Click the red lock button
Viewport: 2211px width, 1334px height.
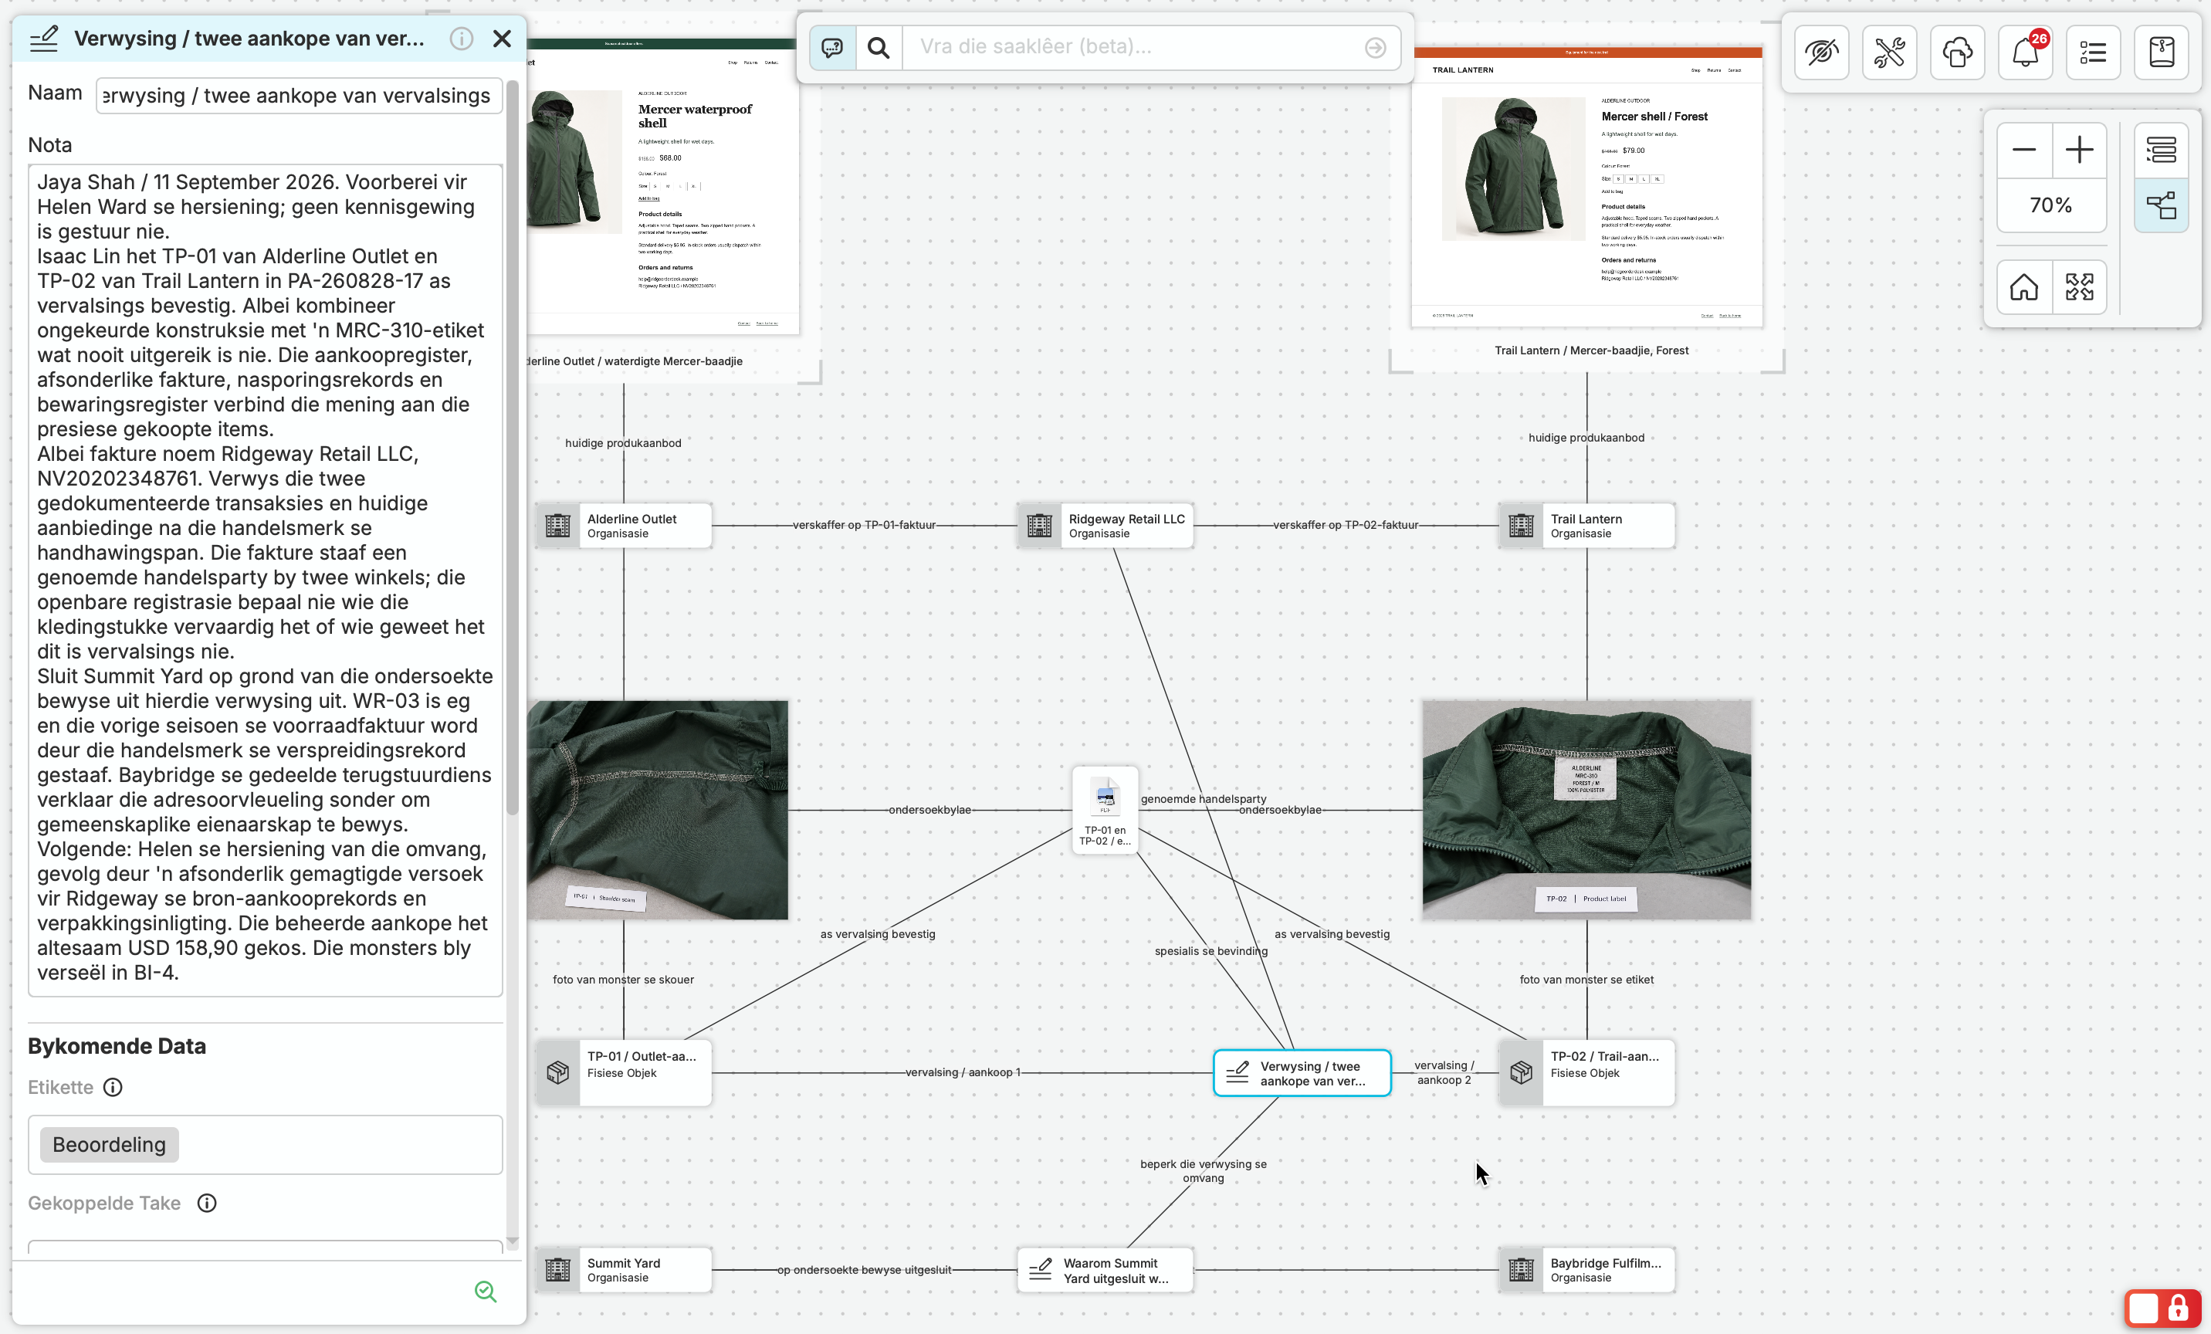click(2178, 1308)
